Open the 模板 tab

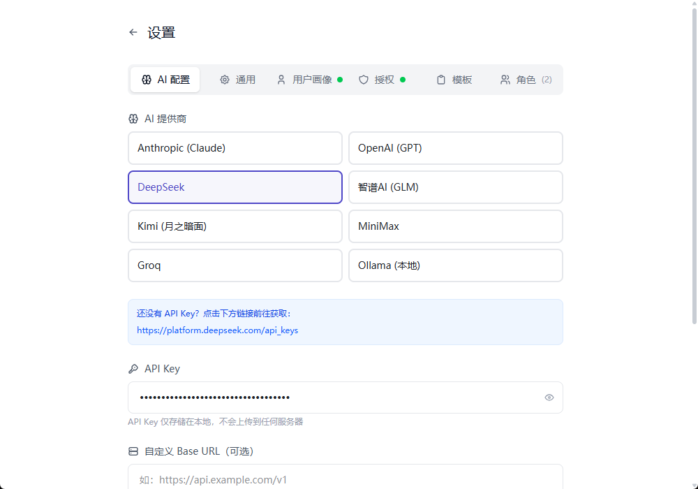coord(454,80)
